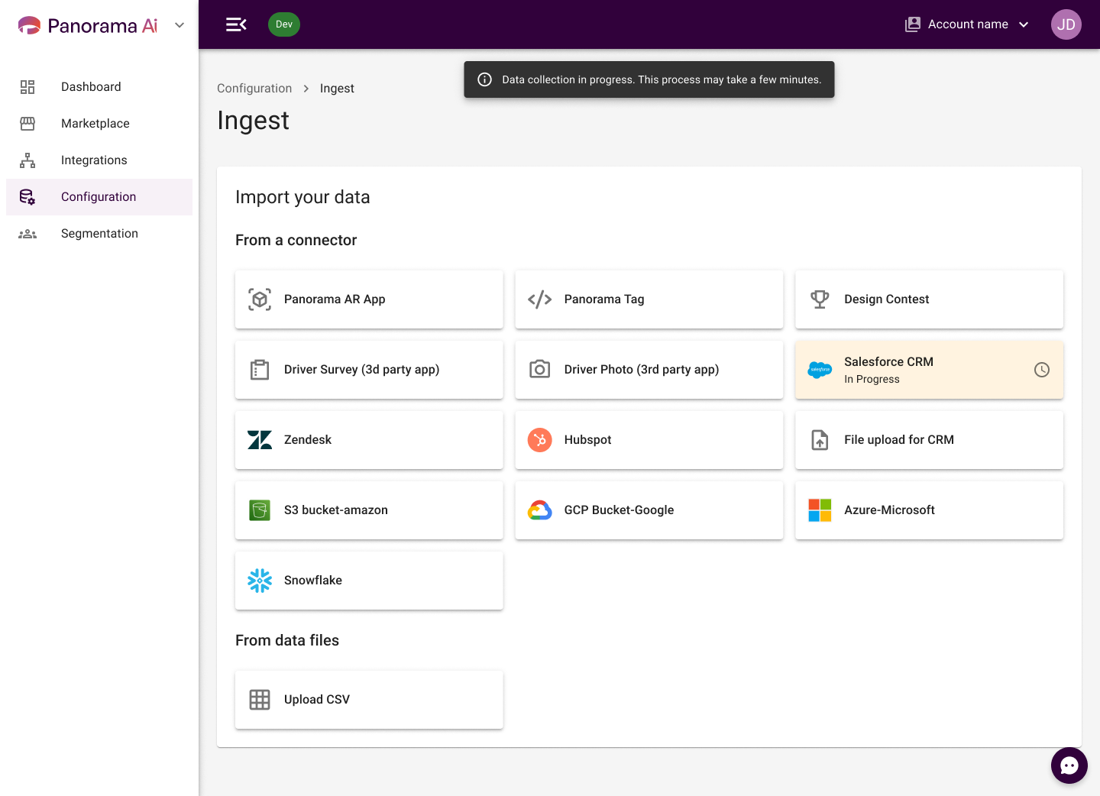Image resolution: width=1100 pixels, height=796 pixels.
Task: Collapse the sidebar with the menu toggle icon
Action: (x=236, y=24)
